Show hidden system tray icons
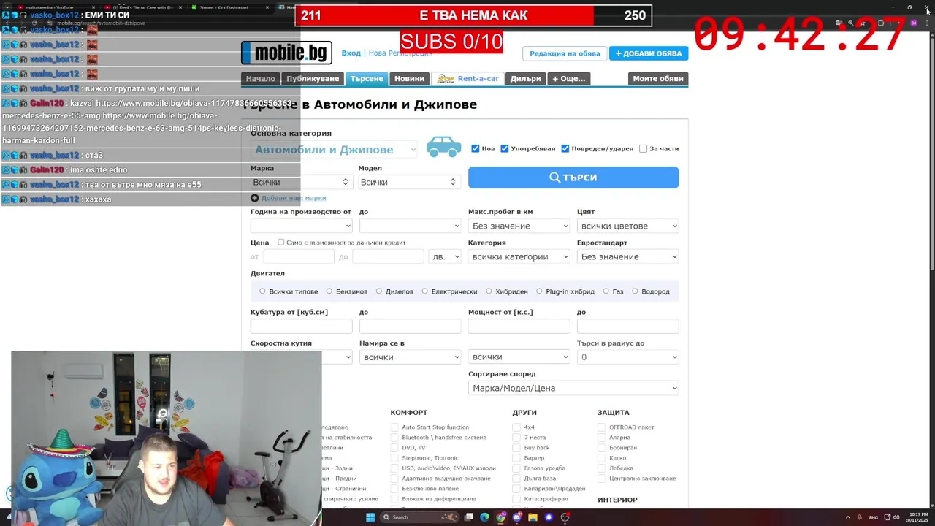Viewport: 935px width, 526px height. [849, 517]
